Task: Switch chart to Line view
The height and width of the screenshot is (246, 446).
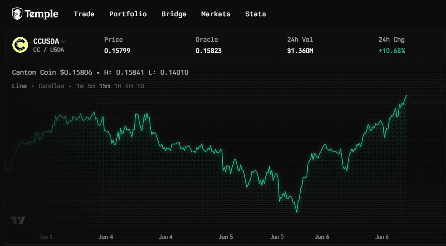Action: (19, 86)
